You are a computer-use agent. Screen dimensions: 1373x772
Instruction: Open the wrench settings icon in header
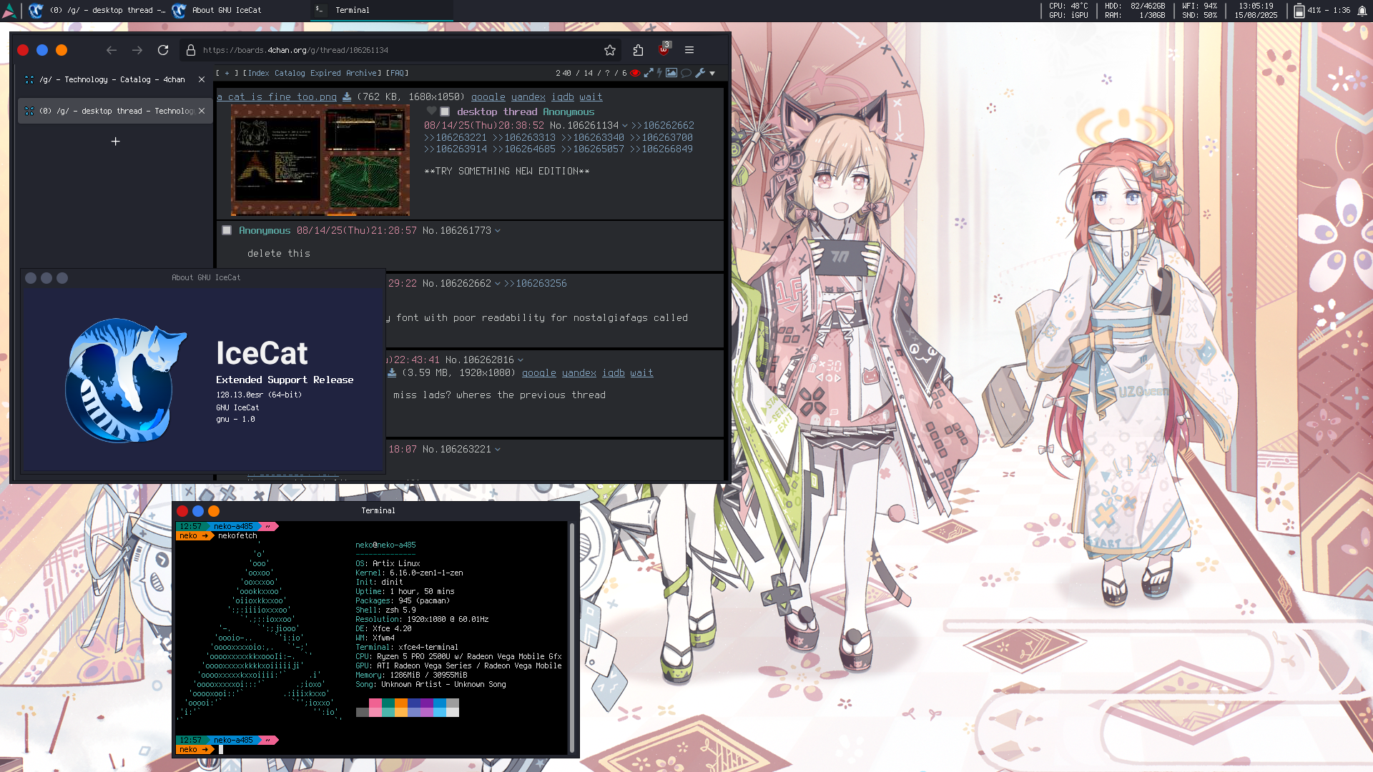pyautogui.click(x=700, y=73)
